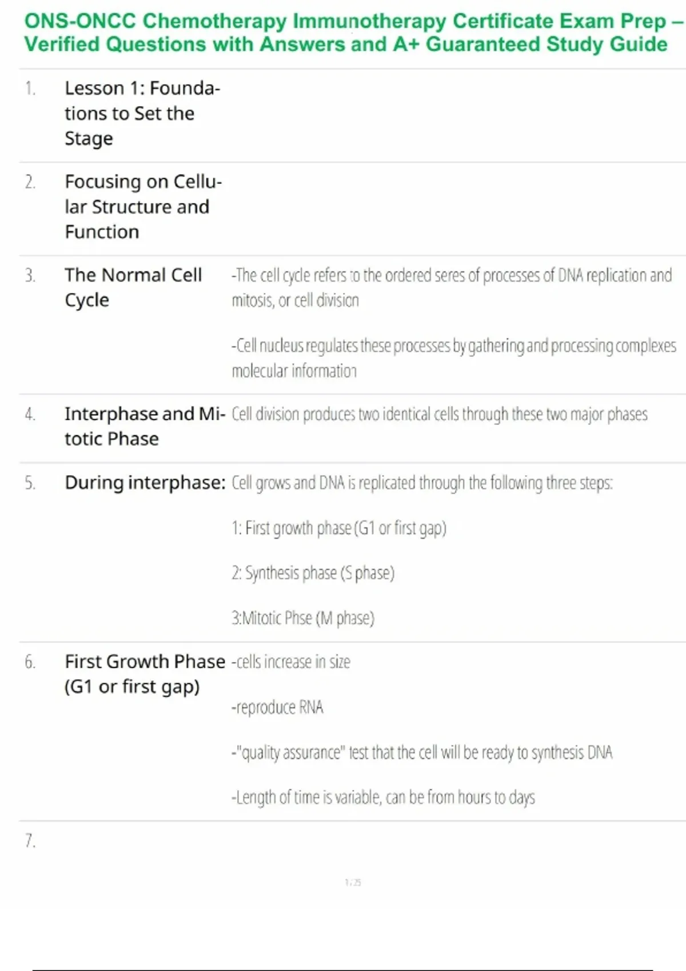
Task: Click the "Verified Questions with Answers" subtitle line
Action: click(x=345, y=45)
